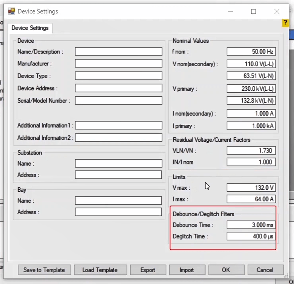Minimize the Device Settings window
Screen dimensions: 294x284
pos(231,11)
